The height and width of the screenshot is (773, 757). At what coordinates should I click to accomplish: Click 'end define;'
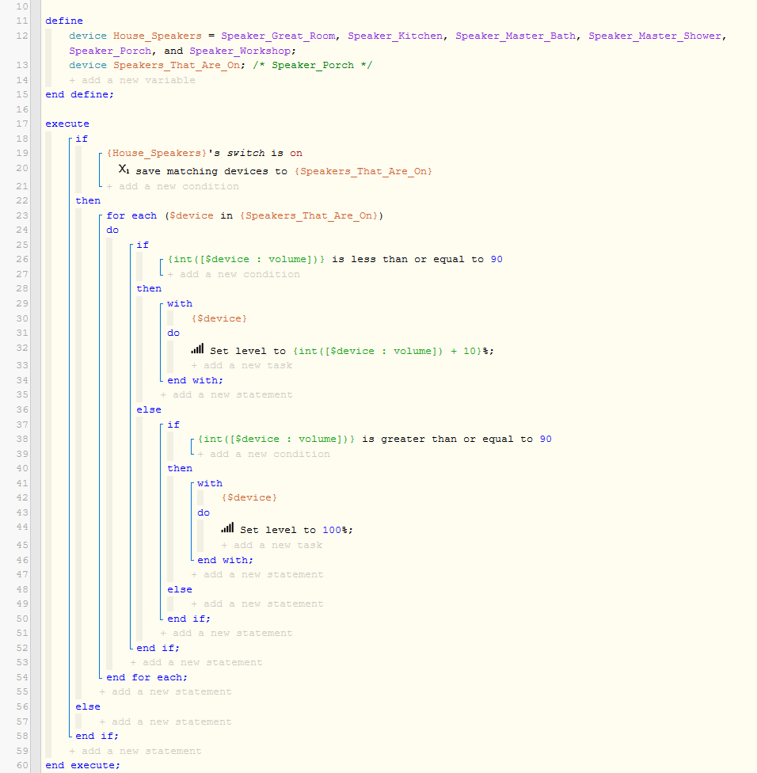80,94
